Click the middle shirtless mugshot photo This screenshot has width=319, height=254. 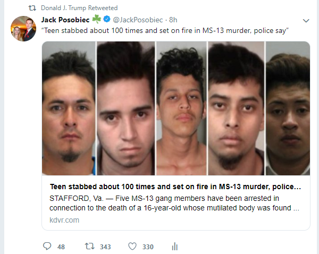[181, 108]
